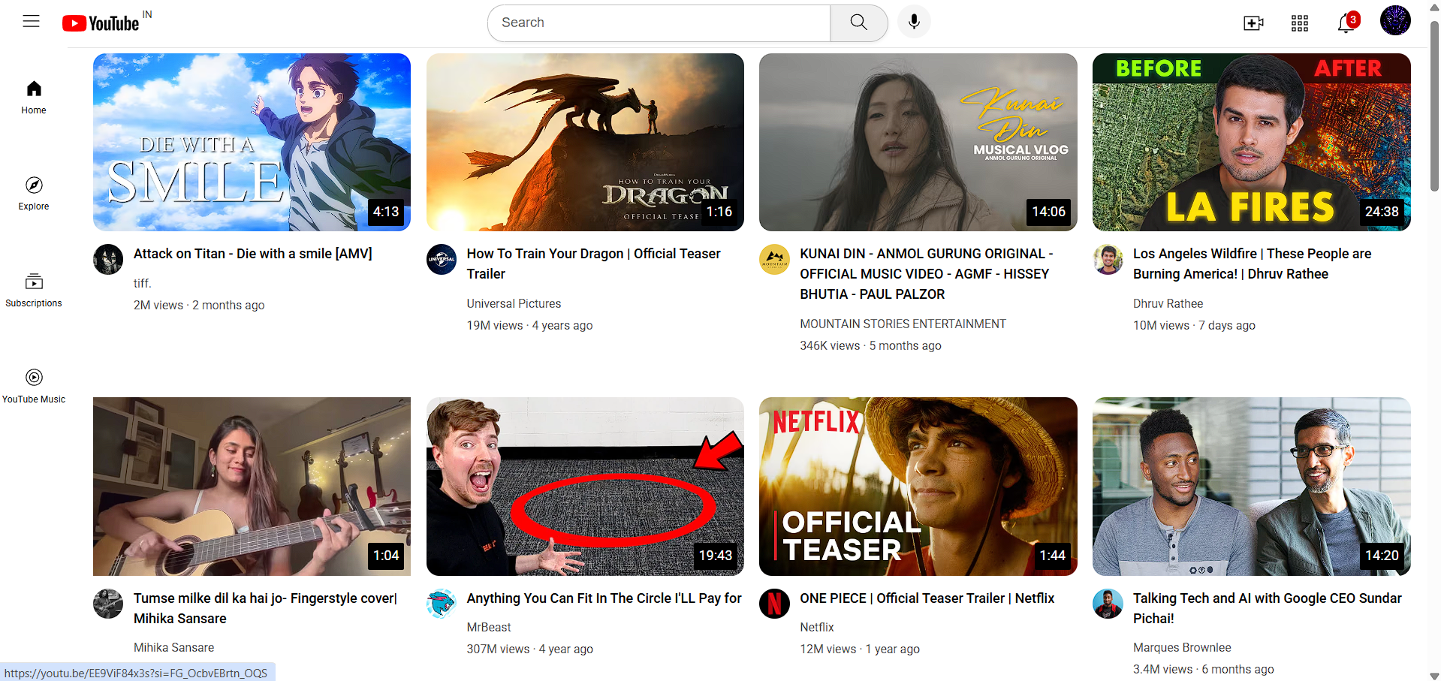Visit Netflix channel name link
This screenshot has height=681, width=1441.
pyautogui.click(x=817, y=627)
